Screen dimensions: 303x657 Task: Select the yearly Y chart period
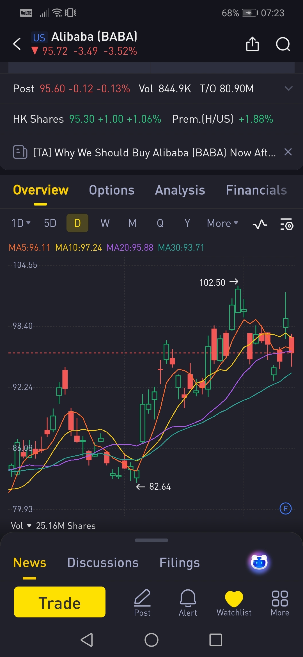[187, 223]
